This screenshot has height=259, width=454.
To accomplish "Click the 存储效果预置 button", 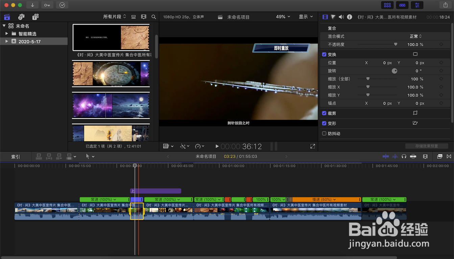I will click(427, 146).
